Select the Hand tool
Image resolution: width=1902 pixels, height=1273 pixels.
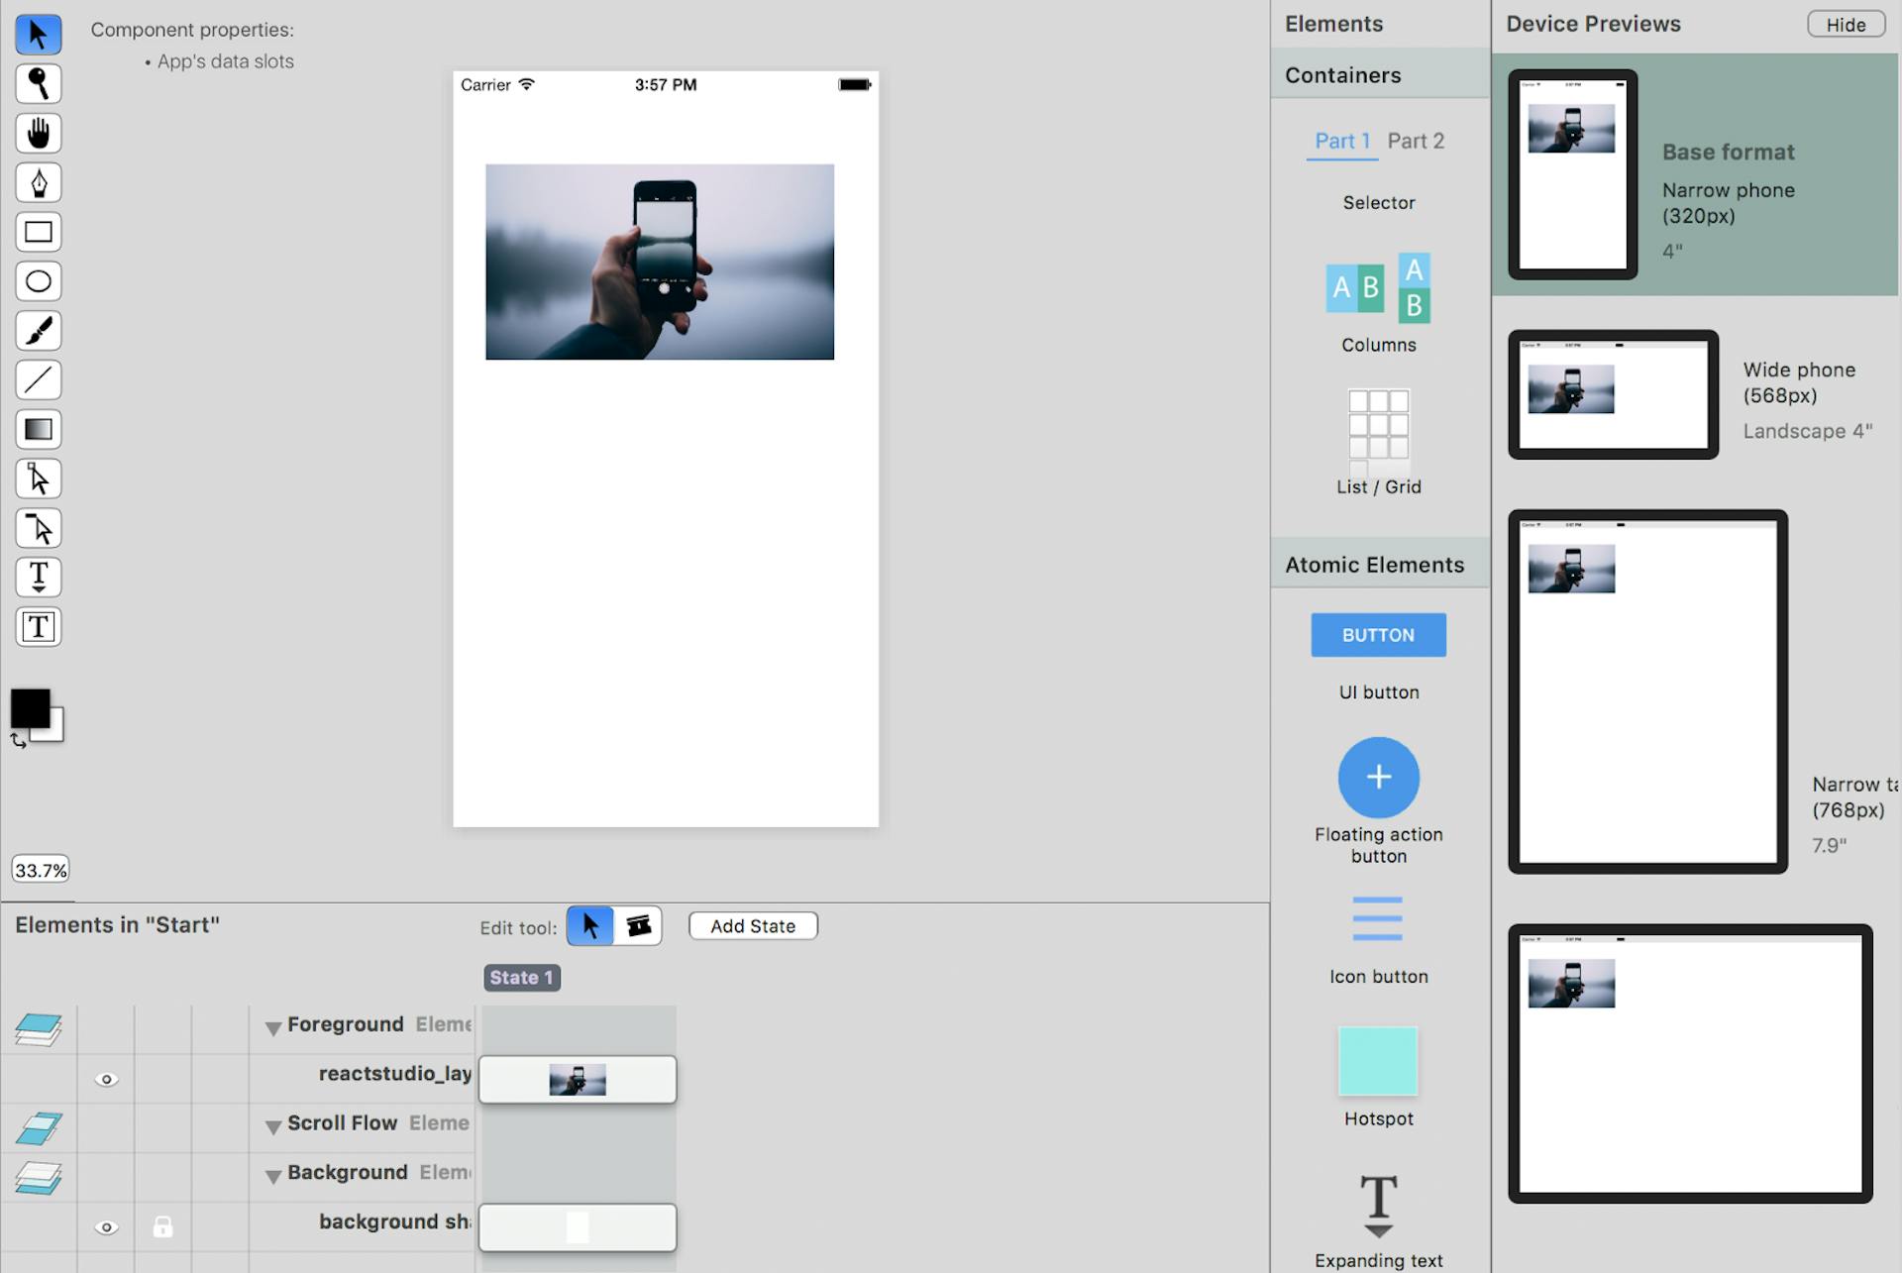click(x=38, y=133)
